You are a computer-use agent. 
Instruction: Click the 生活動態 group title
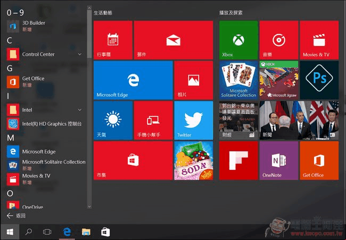(x=103, y=13)
